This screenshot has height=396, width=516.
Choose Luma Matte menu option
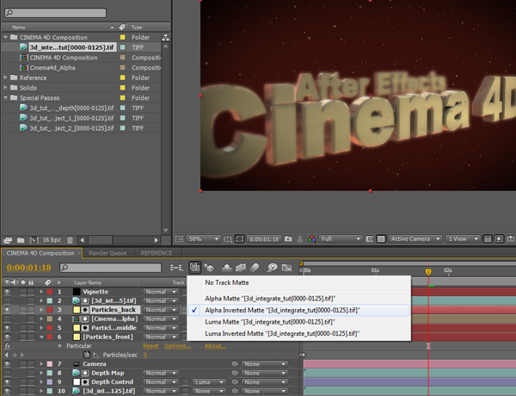(x=269, y=322)
